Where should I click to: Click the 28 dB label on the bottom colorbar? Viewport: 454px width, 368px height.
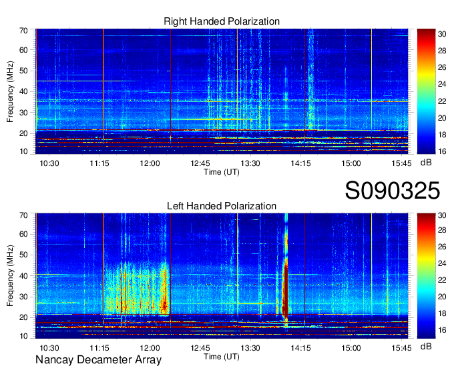(442, 230)
